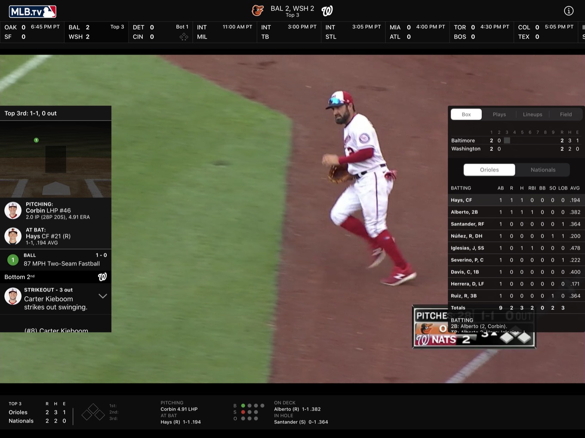Viewport: 585px width, 438px height.
Task: Switch to the Field tab
Action: (566, 114)
